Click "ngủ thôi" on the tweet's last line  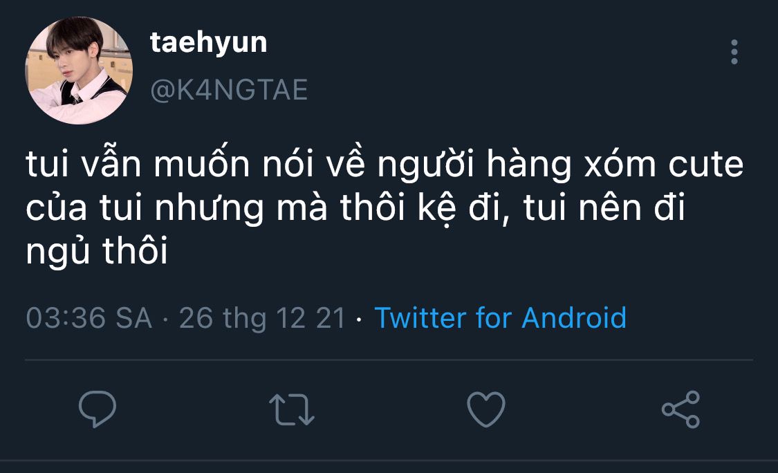click(97, 254)
